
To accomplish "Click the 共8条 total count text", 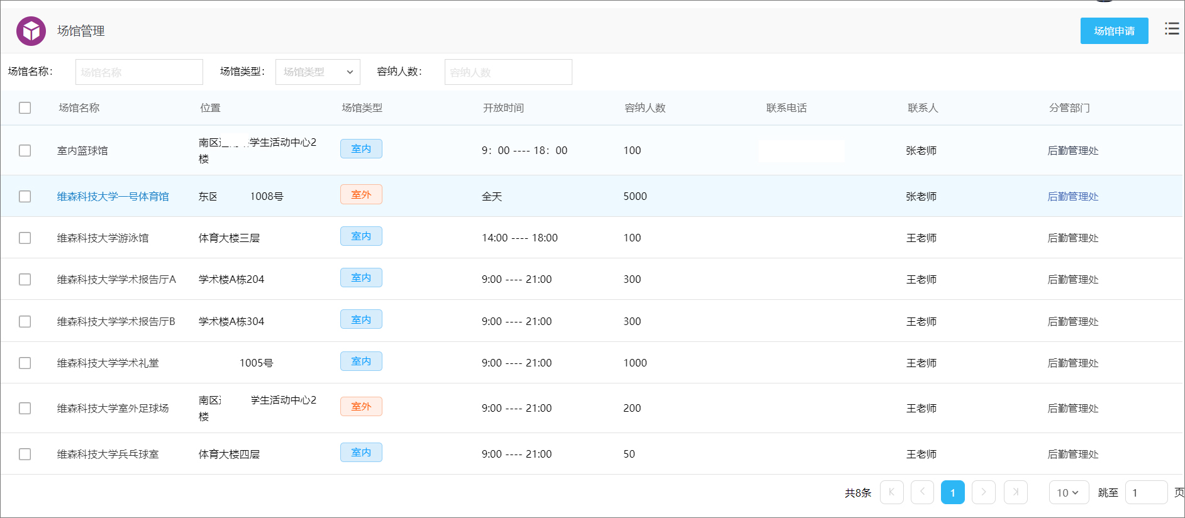I will pos(858,492).
